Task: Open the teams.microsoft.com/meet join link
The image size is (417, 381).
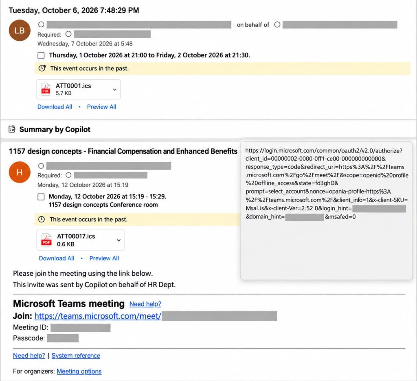Action: tap(98, 316)
